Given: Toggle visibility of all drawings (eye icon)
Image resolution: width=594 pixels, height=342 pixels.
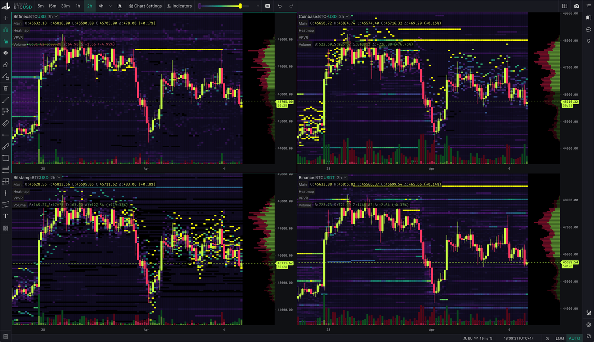Looking at the screenshot, I should [5, 53].
